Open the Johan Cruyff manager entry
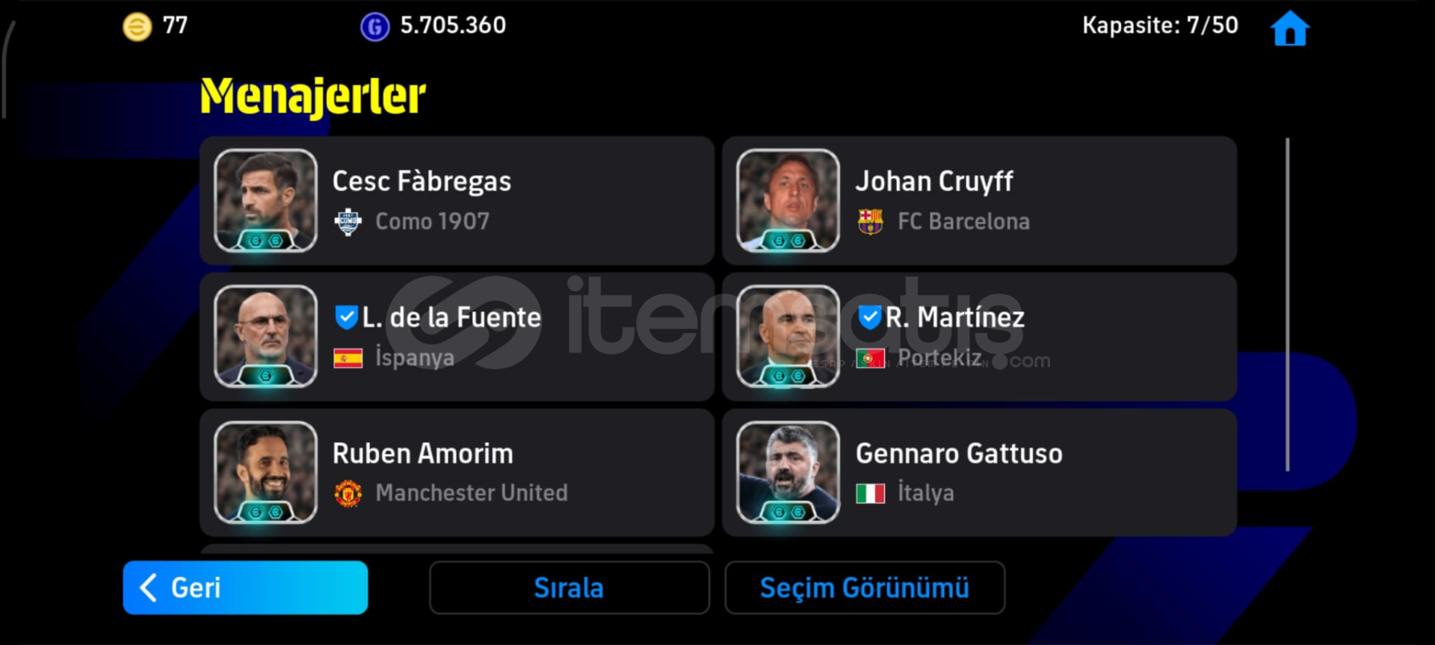 [979, 200]
